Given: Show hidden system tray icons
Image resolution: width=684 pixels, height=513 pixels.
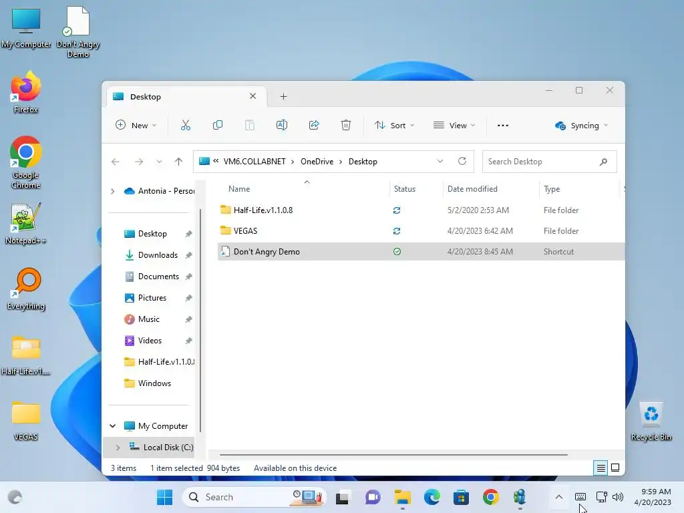Looking at the screenshot, I should (x=559, y=497).
